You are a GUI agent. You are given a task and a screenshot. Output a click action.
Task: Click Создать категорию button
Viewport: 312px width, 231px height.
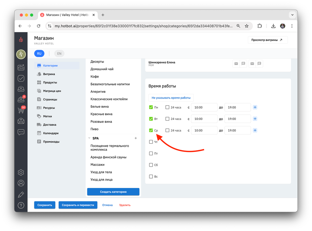113,192
